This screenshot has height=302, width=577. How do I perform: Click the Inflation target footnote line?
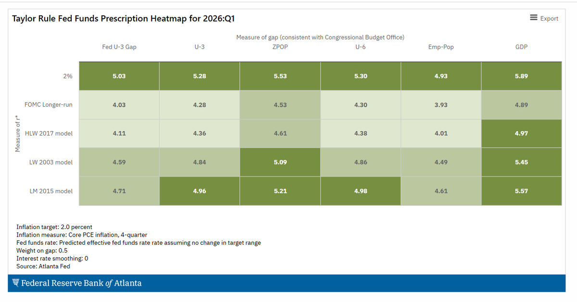(x=54, y=227)
